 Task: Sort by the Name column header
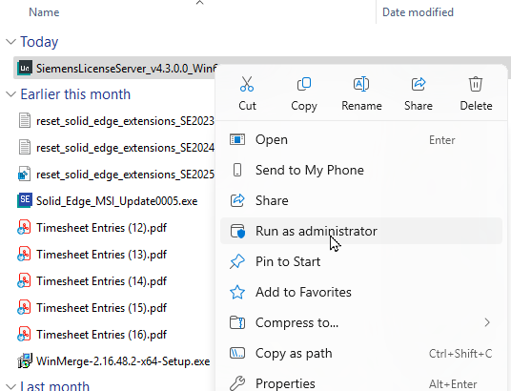click(x=44, y=12)
